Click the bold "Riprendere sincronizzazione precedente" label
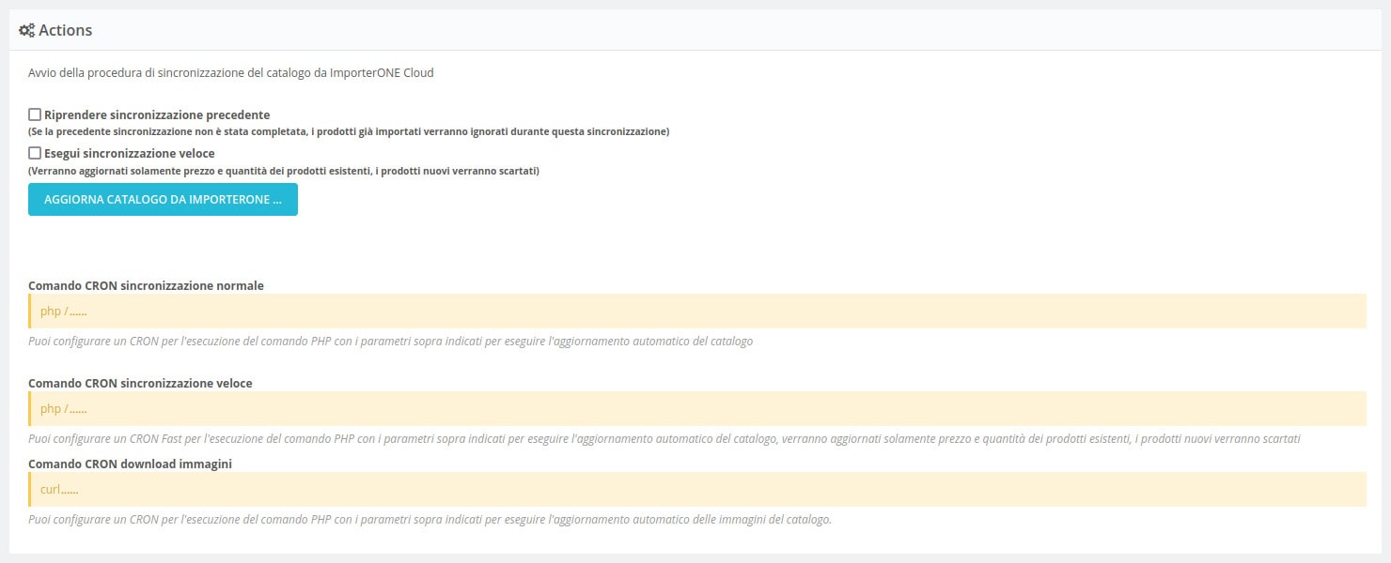The height and width of the screenshot is (563, 1391). [x=158, y=114]
